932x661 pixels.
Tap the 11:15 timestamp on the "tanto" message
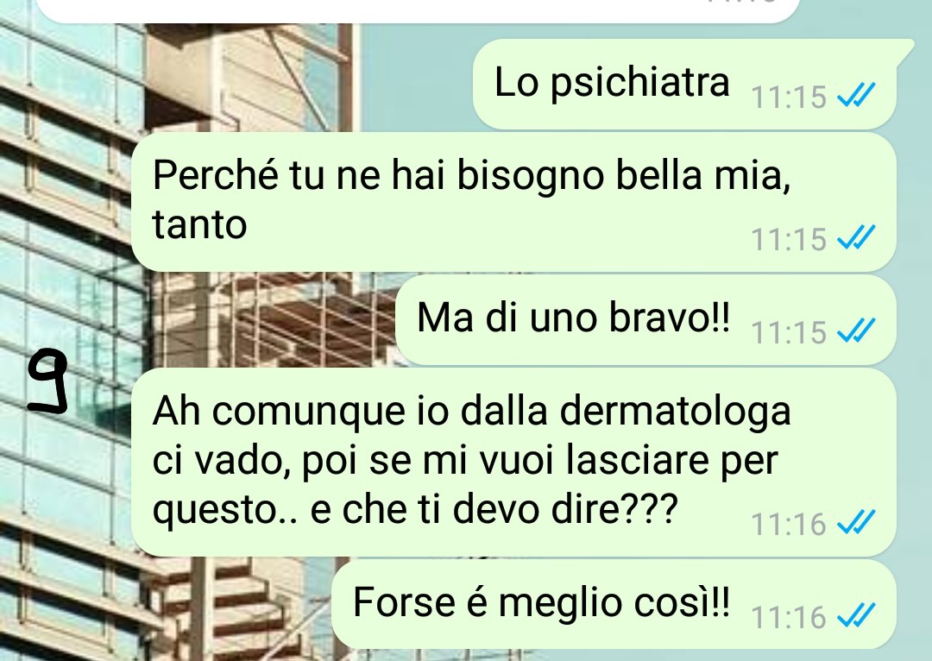[789, 240]
